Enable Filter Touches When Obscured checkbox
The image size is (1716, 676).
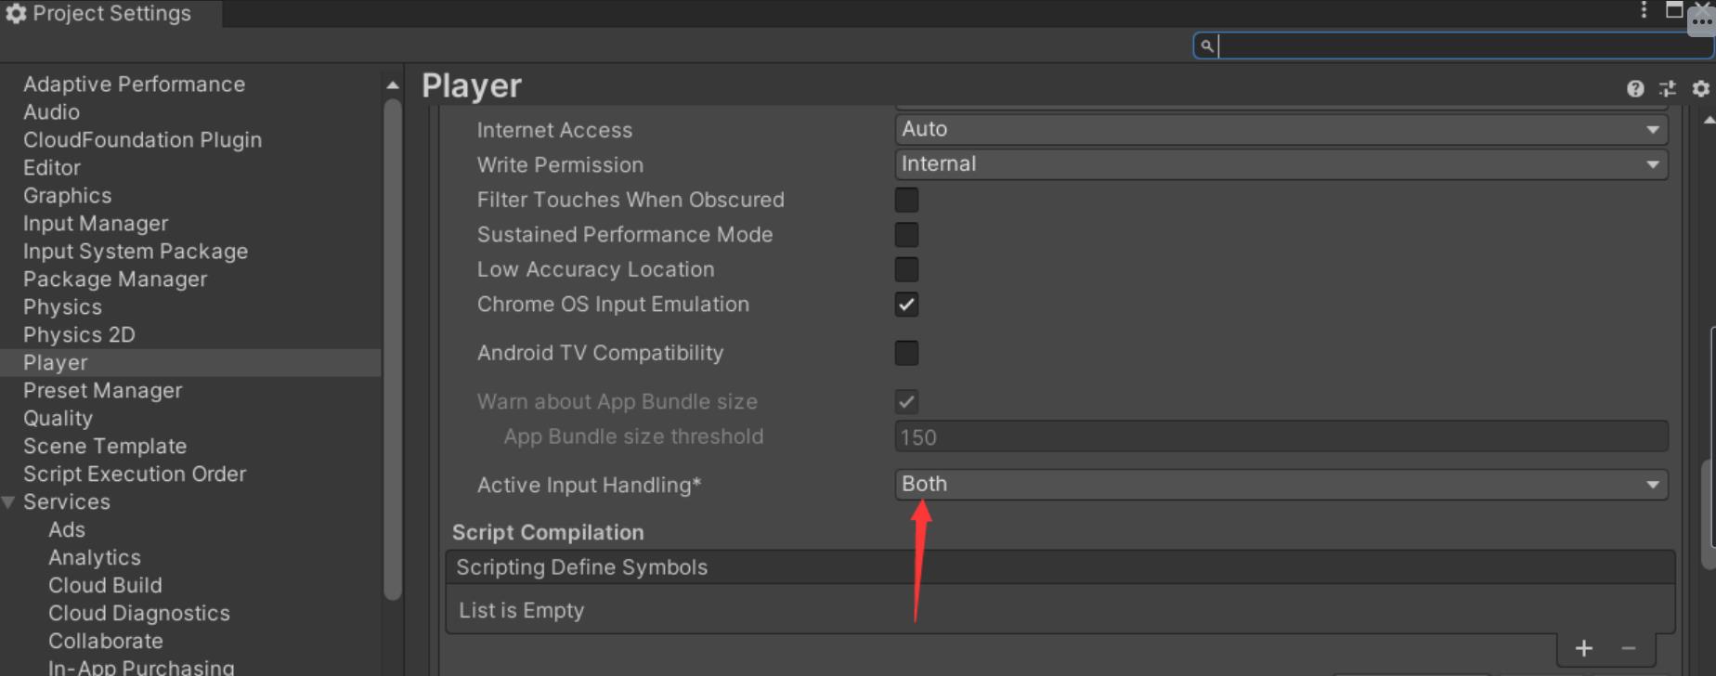click(906, 200)
